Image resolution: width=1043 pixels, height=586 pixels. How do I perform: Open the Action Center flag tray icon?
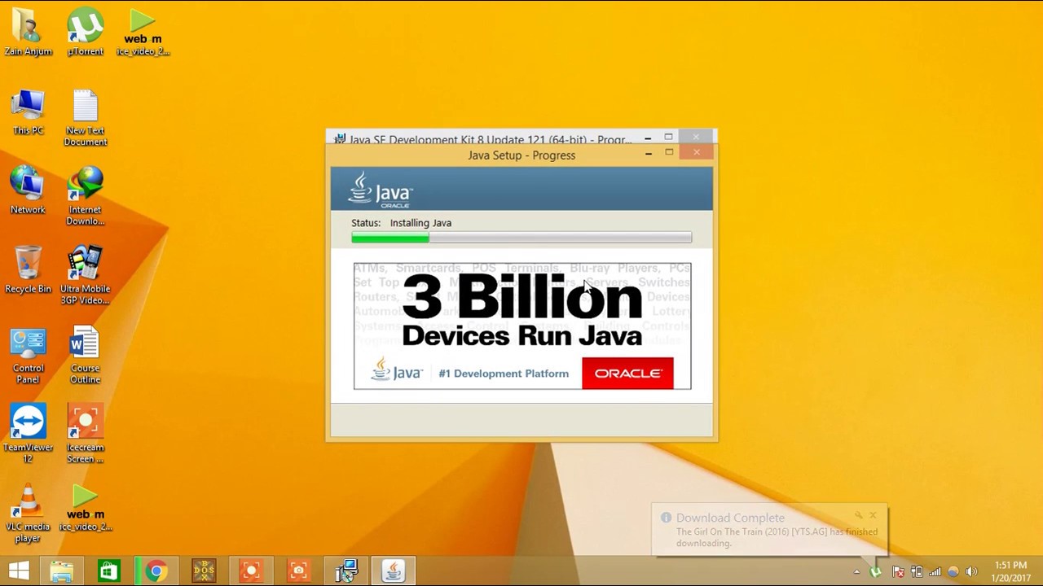897,572
